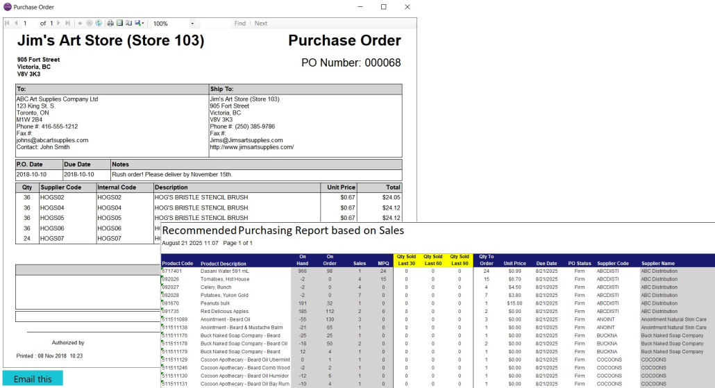Maximize the Purchase Order window
This screenshot has width=715, height=388.
383,7
